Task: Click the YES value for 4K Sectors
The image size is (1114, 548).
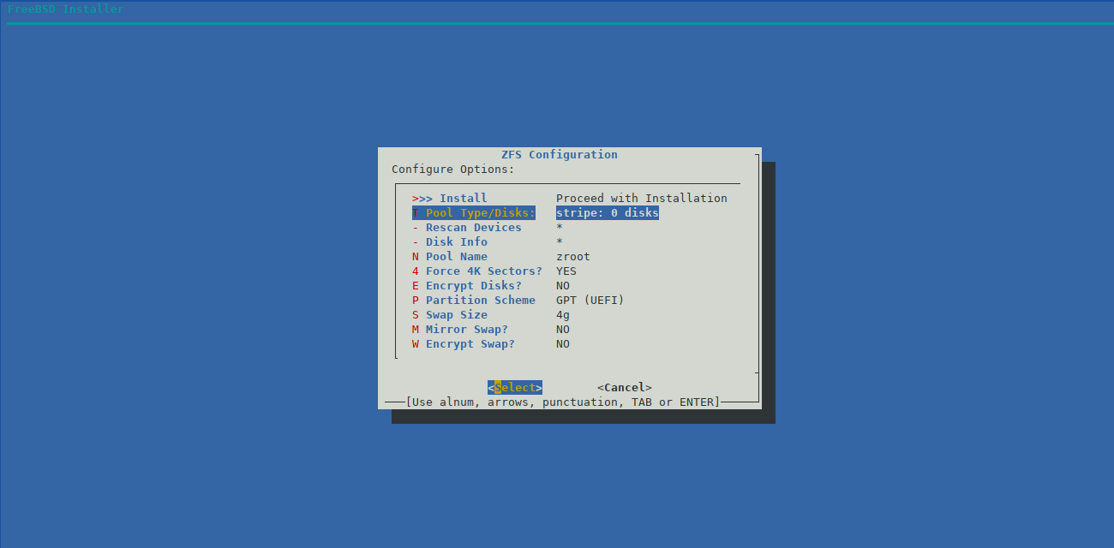Action: click(x=566, y=271)
